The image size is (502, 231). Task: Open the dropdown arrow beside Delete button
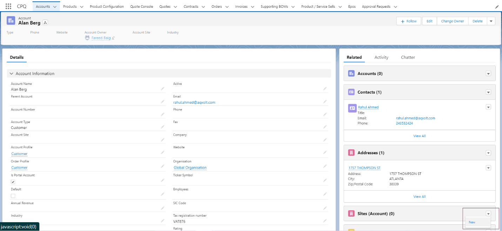(x=491, y=21)
